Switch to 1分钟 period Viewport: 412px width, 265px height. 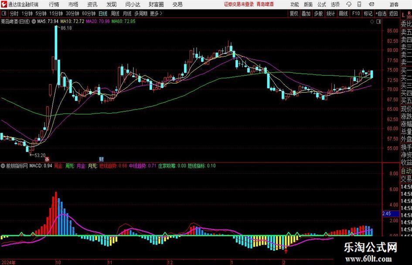click(27, 13)
